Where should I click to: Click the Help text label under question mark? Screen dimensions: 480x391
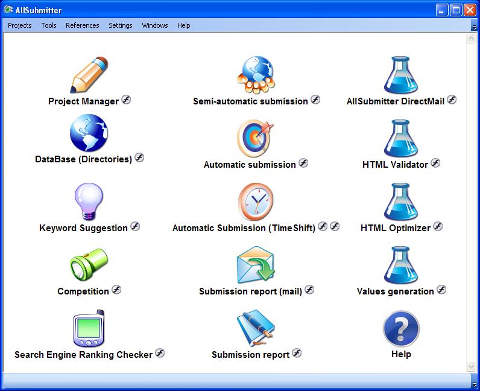(401, 354)
